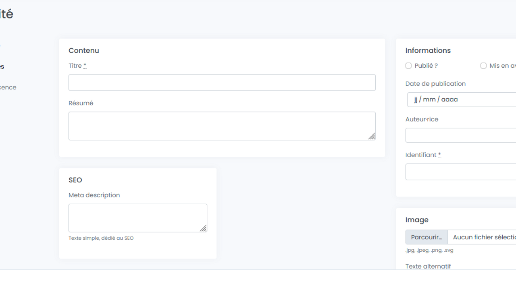
Task: Click the Auteur·rice input field
Action: pyautogui.click(x=460, y=135)
